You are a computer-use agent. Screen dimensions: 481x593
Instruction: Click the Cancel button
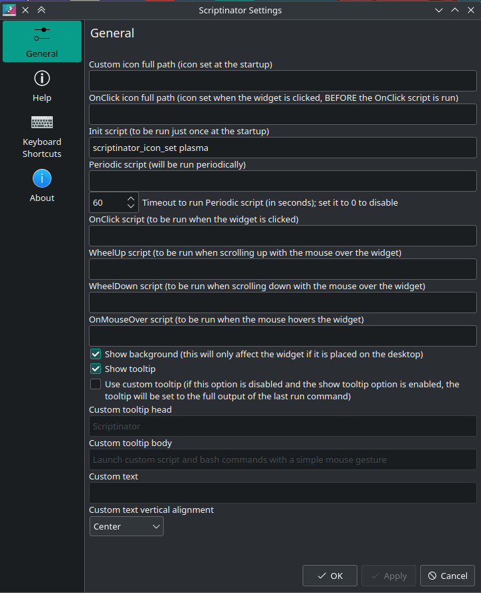coord(448,576)
